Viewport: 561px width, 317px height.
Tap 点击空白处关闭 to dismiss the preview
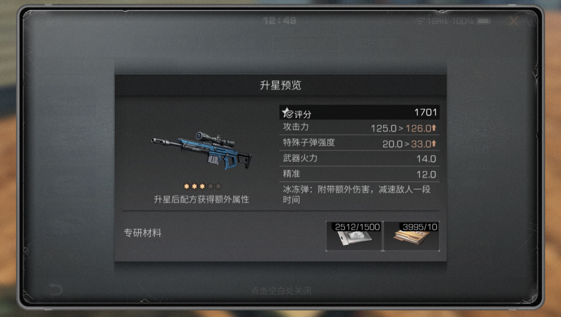(281, 290)
